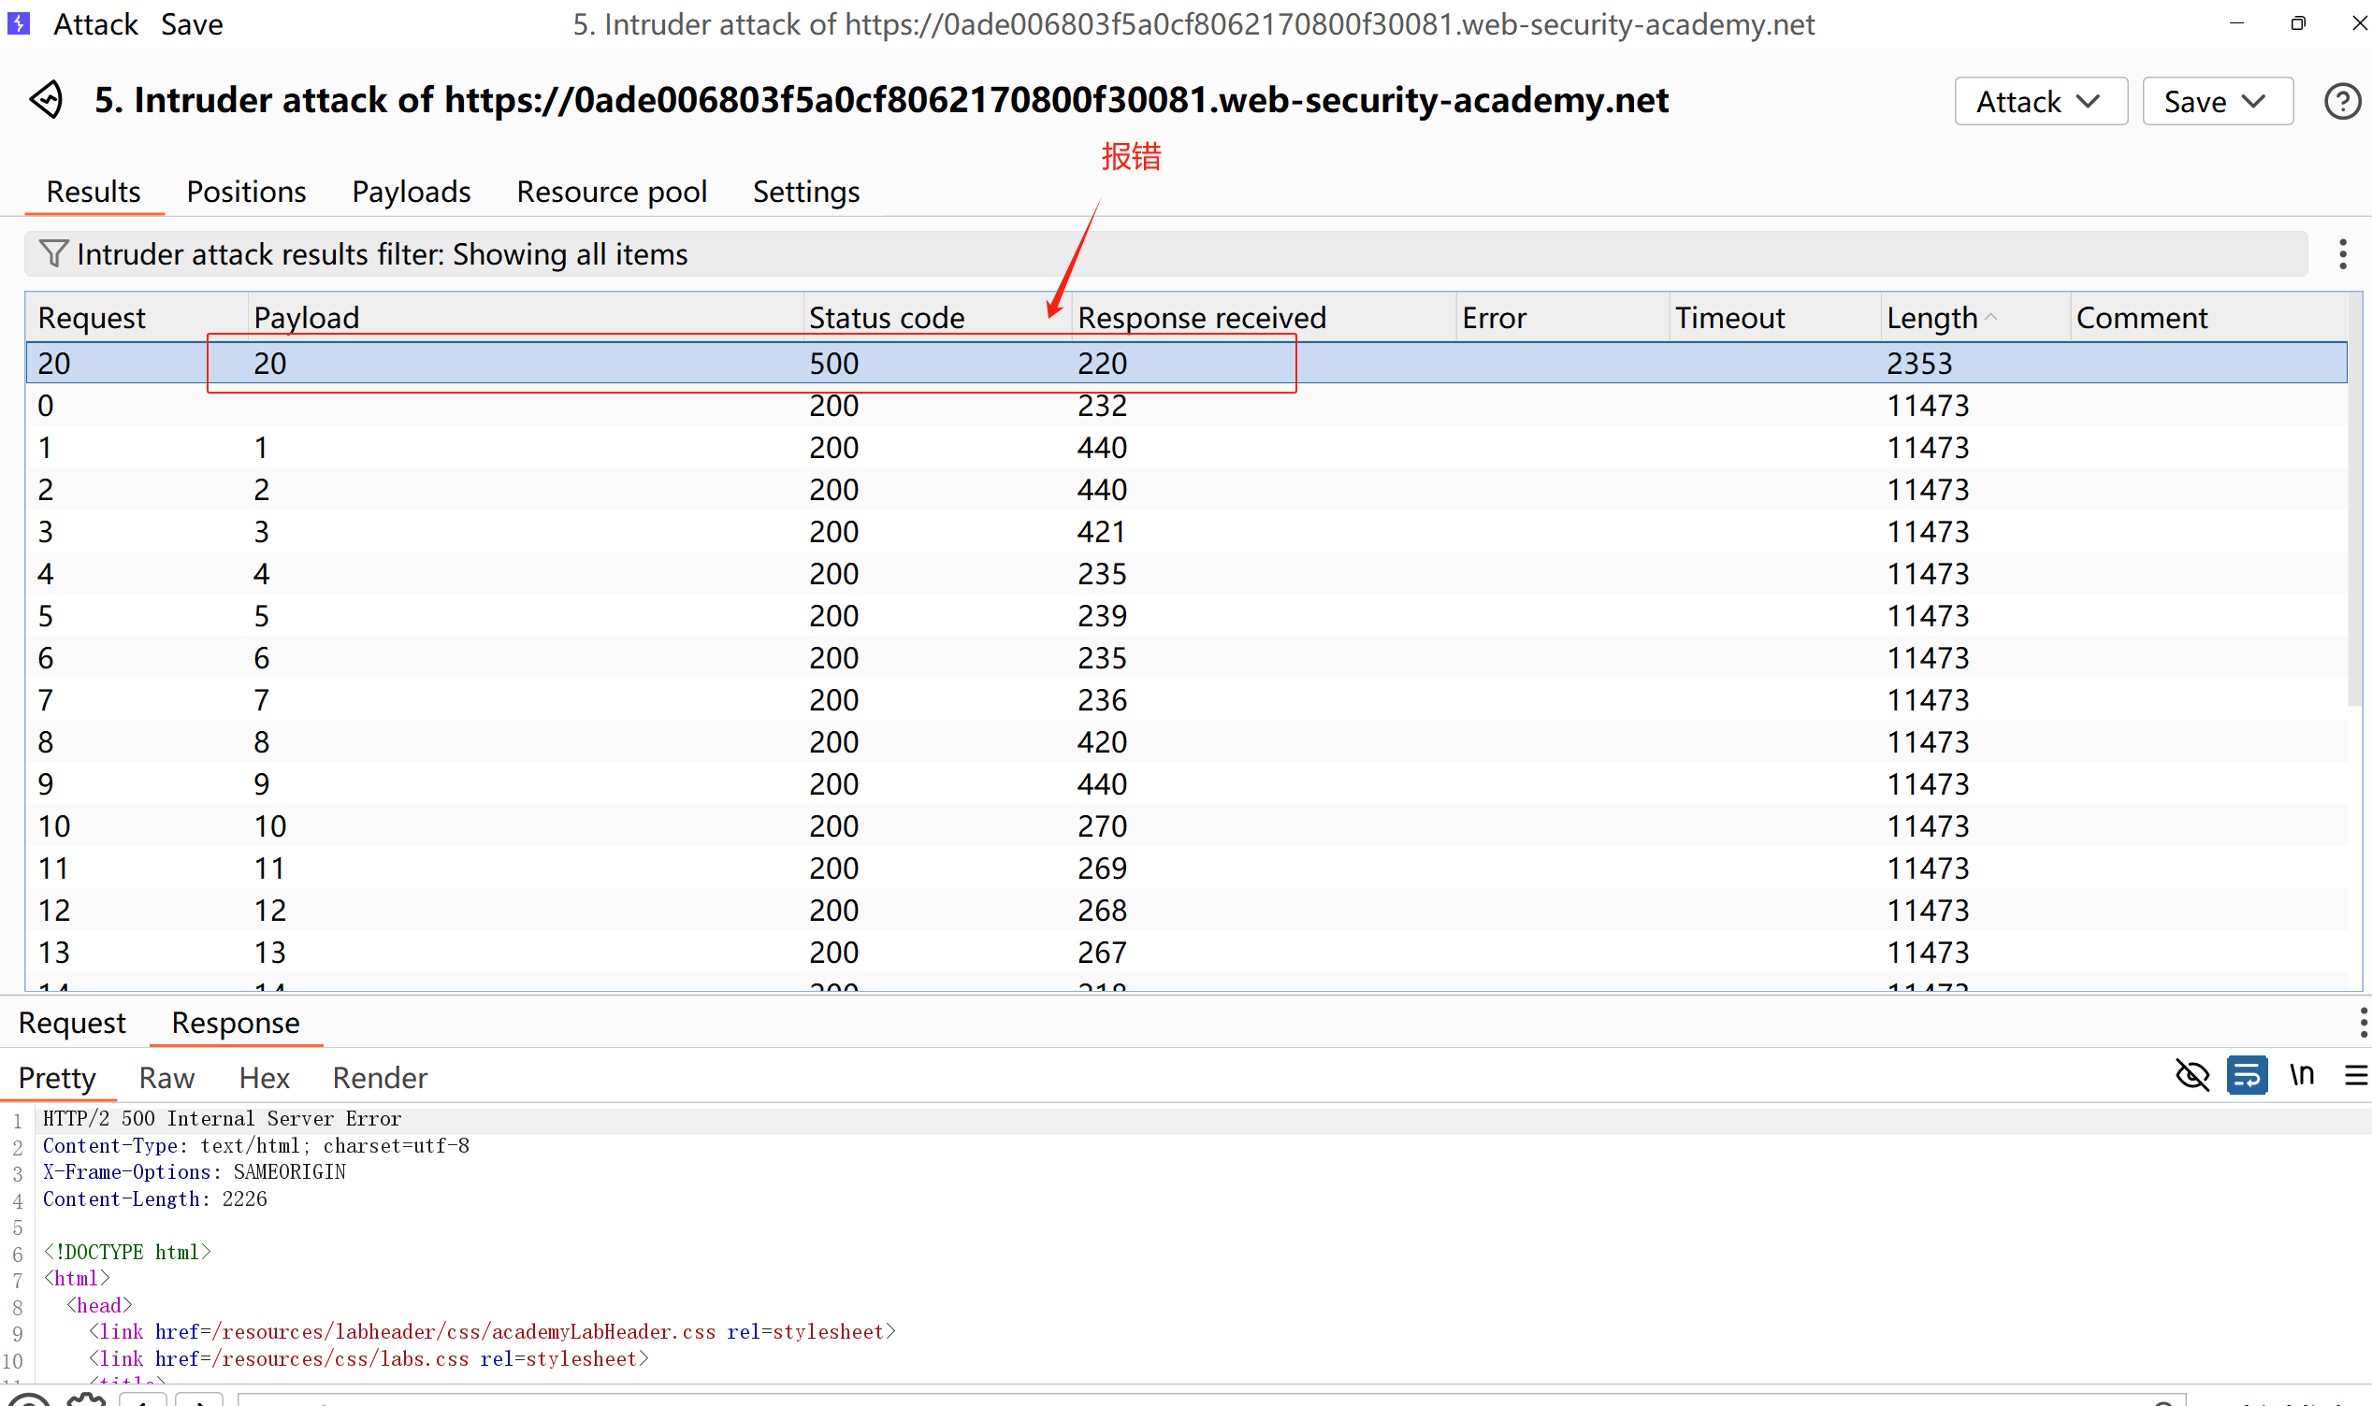Viewport: 2372px width, 1406px height.
Task: Open the response panel vertical dots menu
Action: 2363,1024
